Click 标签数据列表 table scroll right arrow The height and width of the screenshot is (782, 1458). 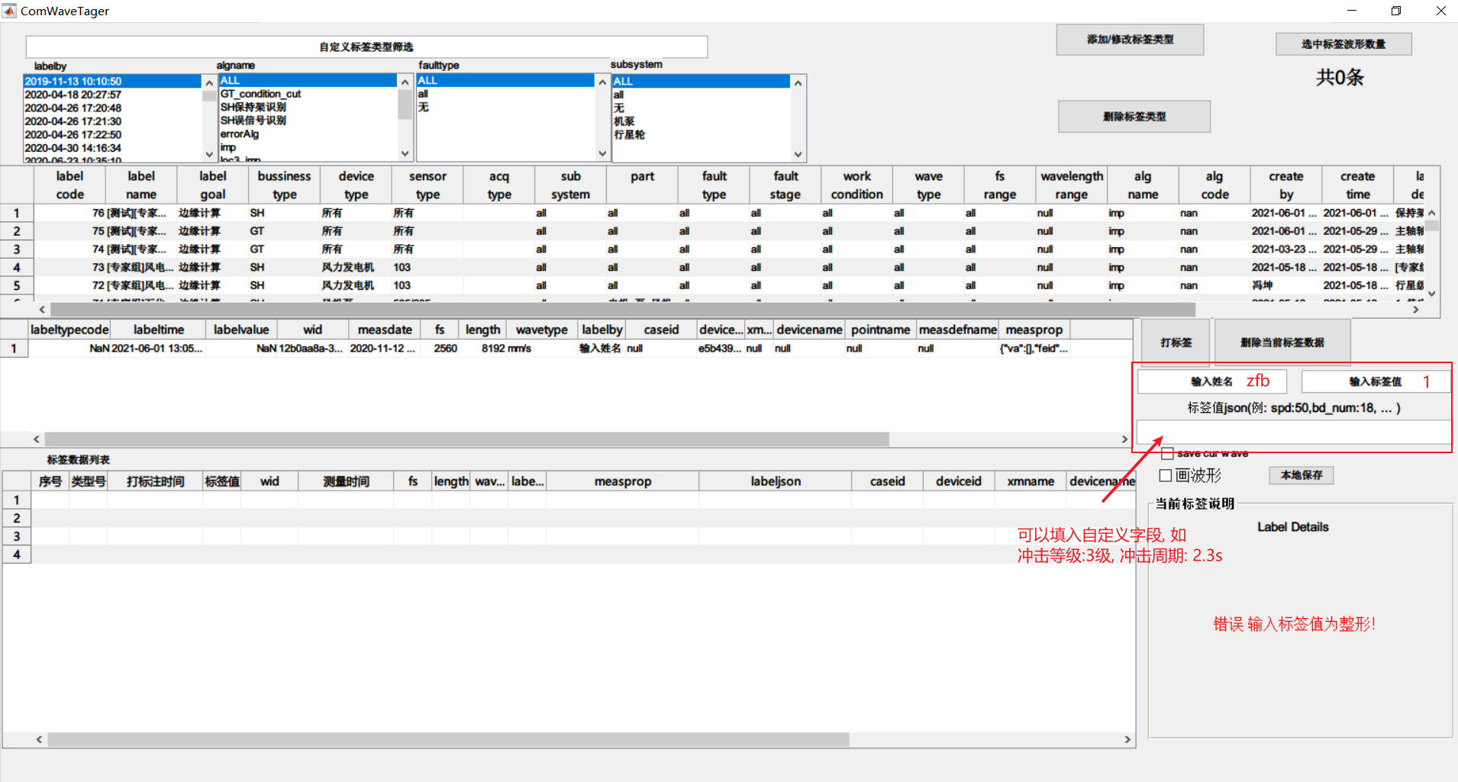point(1127,740)
